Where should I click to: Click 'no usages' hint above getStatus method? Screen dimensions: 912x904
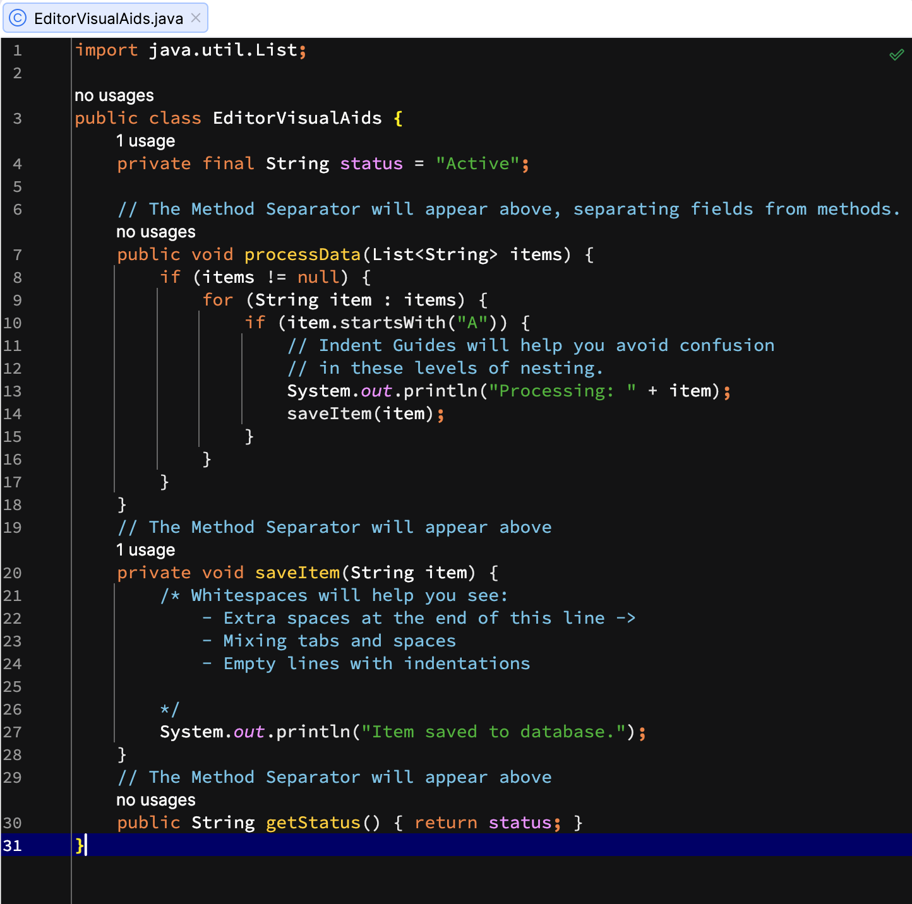click(x=156, y=800)
